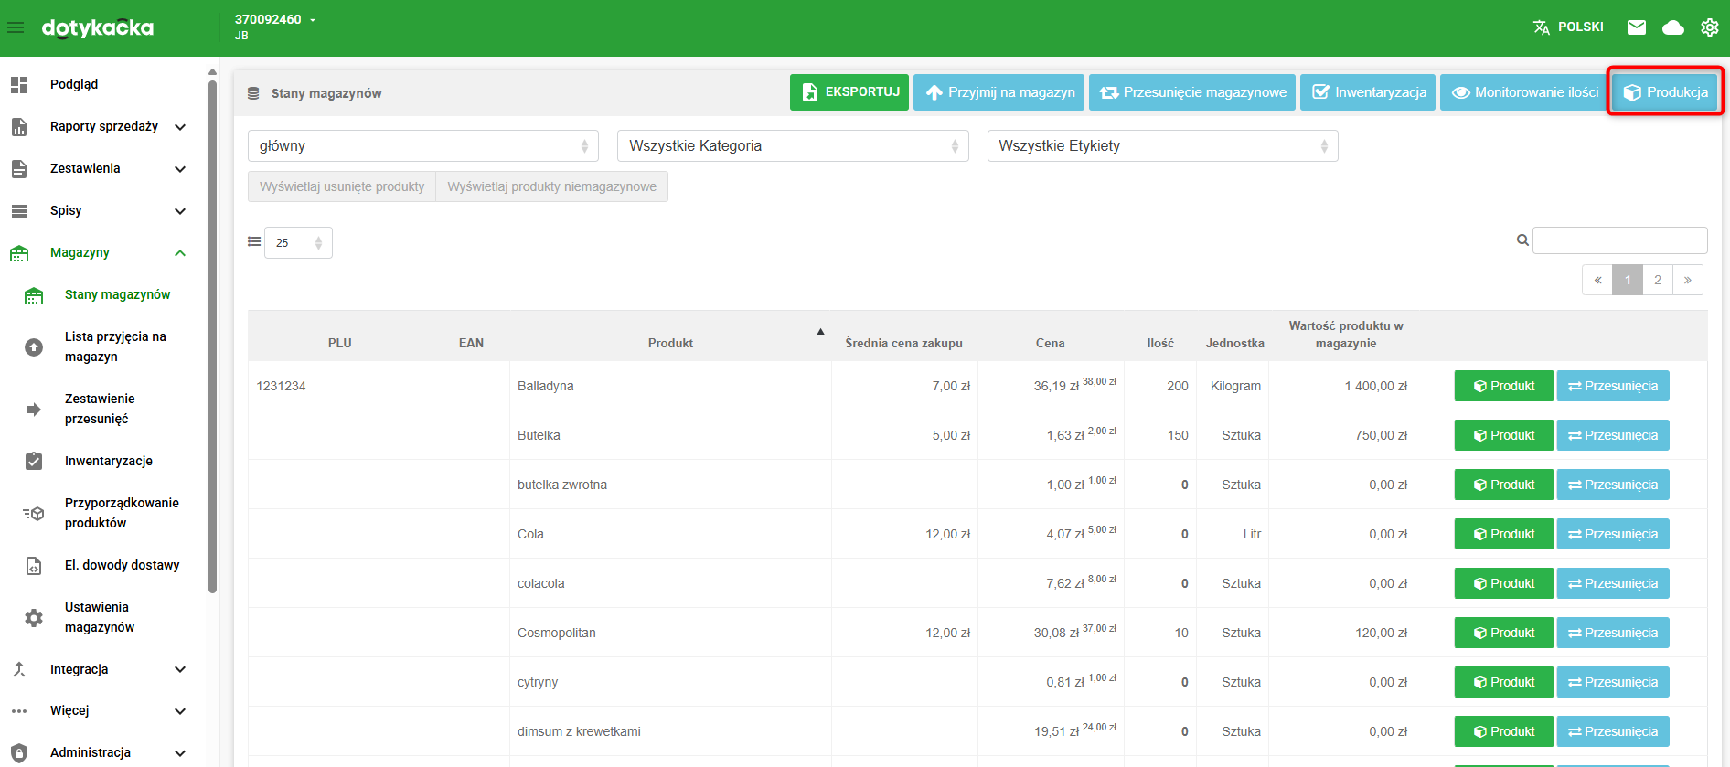Click the product search input field
Viewport: 1730px width, 767px height.
point(1619,240)
